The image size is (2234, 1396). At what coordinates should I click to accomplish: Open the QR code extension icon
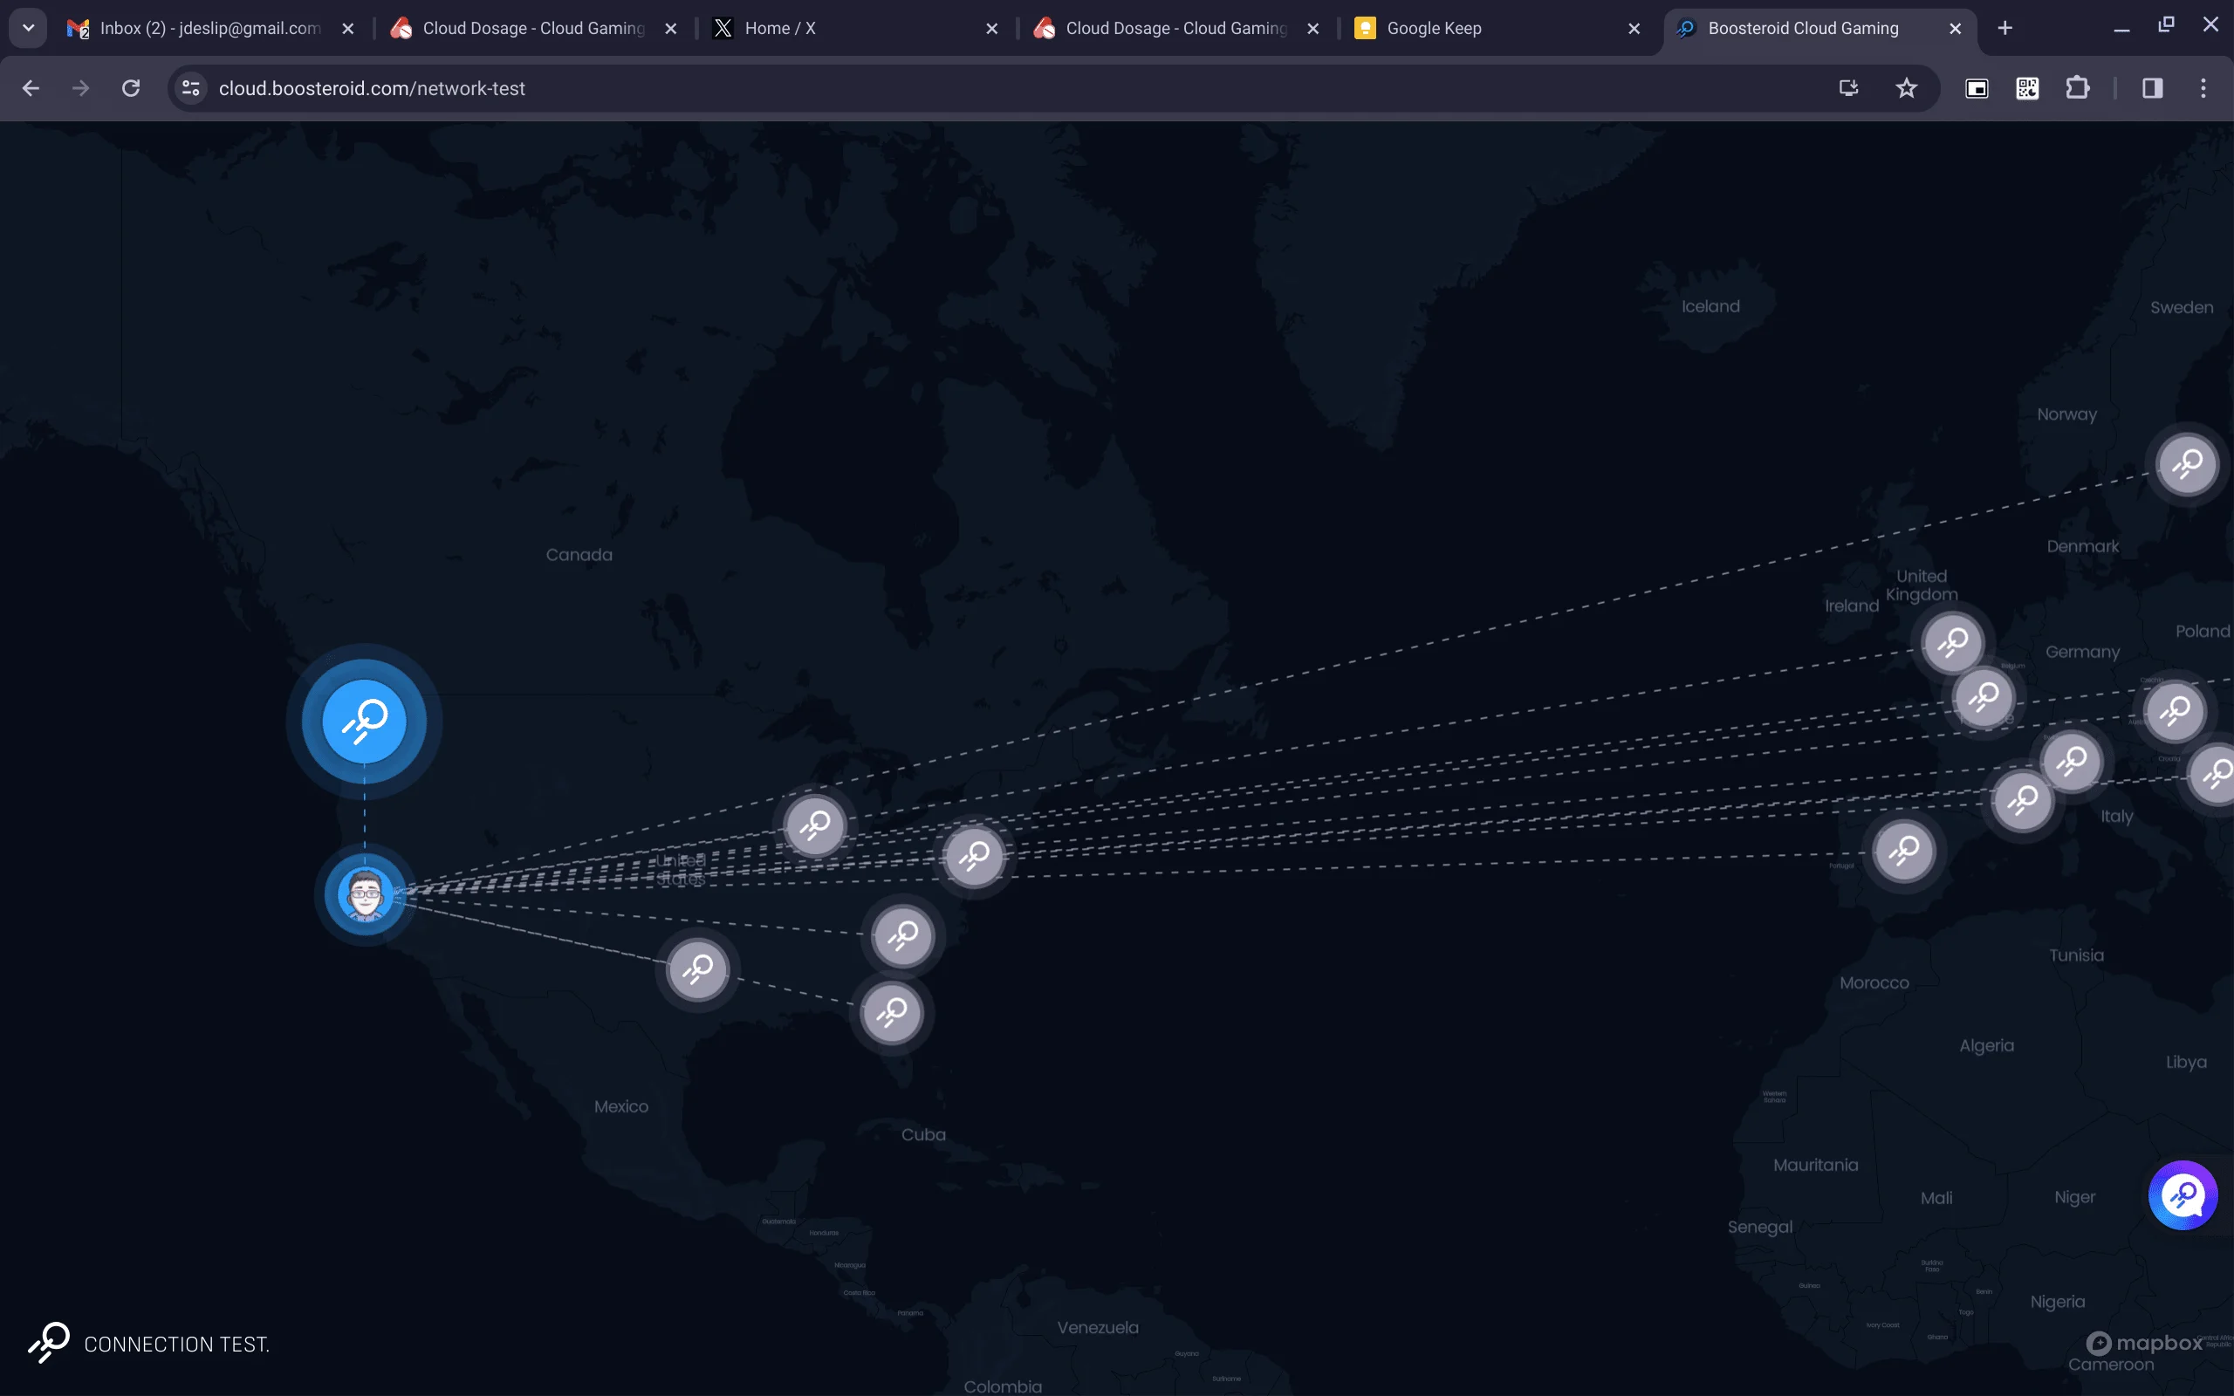2027,88
